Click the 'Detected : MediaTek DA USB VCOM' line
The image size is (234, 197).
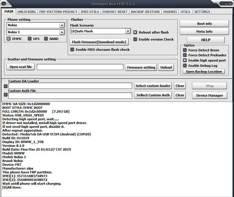coord(47,134)
